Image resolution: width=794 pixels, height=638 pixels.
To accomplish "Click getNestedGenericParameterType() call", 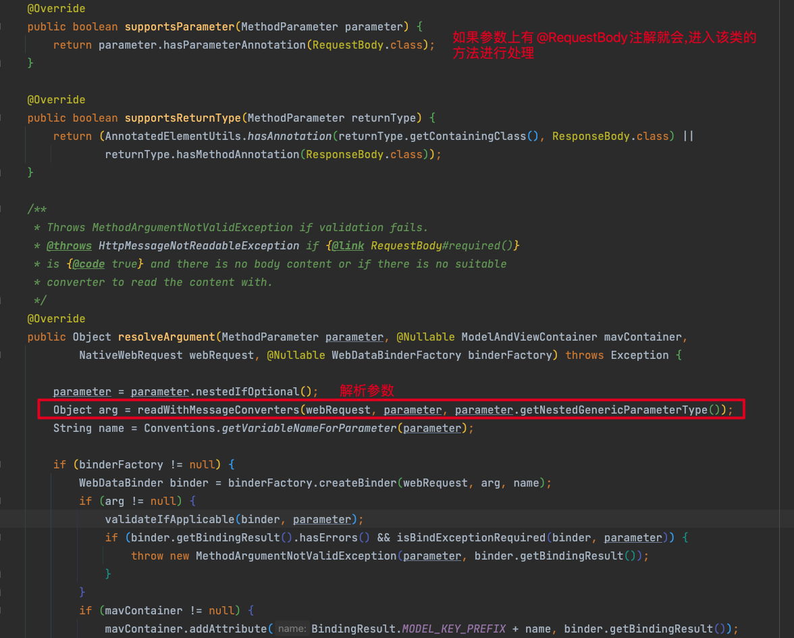I will coord(620,410).
